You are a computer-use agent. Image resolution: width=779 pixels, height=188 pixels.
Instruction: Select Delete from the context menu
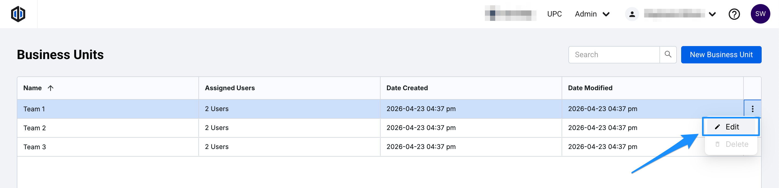click(x=737, y=144)
